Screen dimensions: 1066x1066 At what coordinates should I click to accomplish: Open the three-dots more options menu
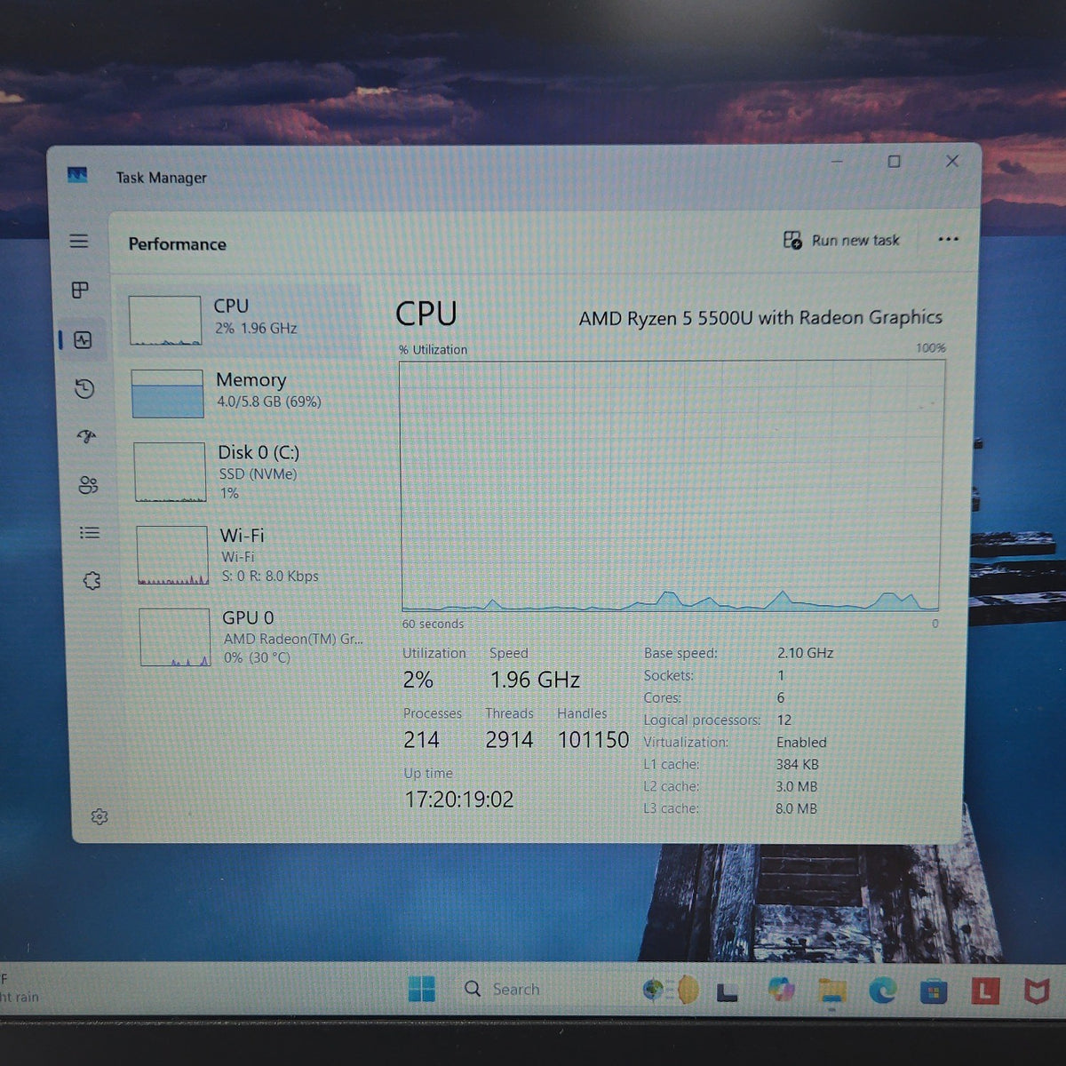948,239
